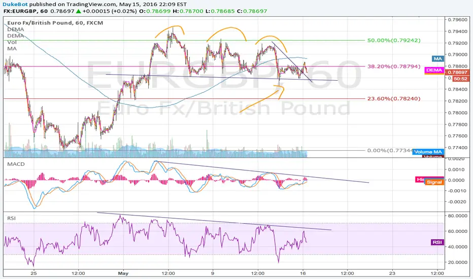Select the 20.0000 RSI axis value
This screenshot has width=473, height=279.
coord(458,262)
